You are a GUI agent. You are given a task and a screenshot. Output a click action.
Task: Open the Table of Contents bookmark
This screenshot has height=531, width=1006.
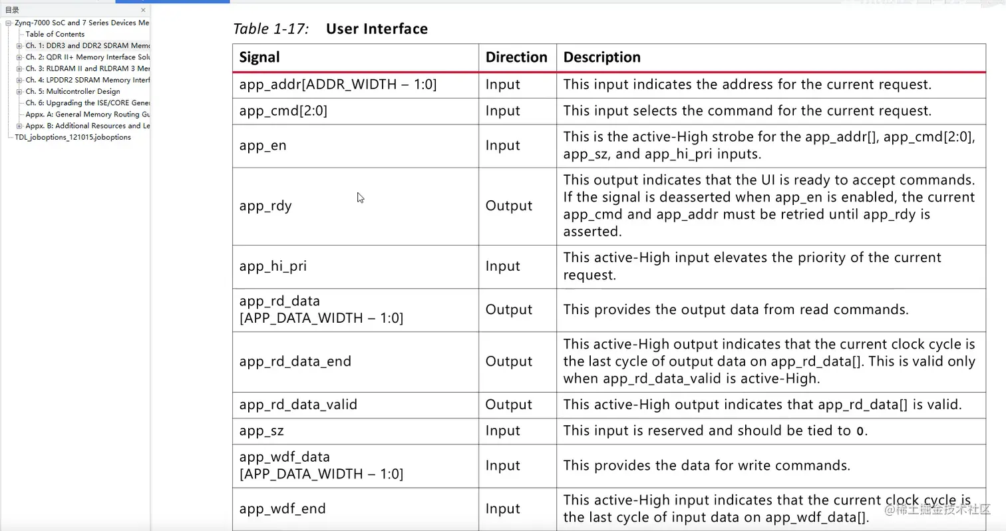pyautogui.click(x=55, y=34)
